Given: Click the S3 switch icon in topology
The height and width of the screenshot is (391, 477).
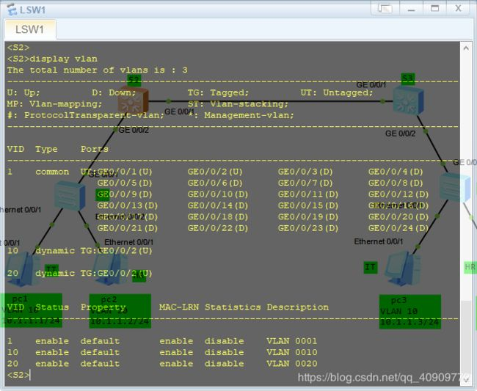Looking at the screenshot, I should click(408, 100).
